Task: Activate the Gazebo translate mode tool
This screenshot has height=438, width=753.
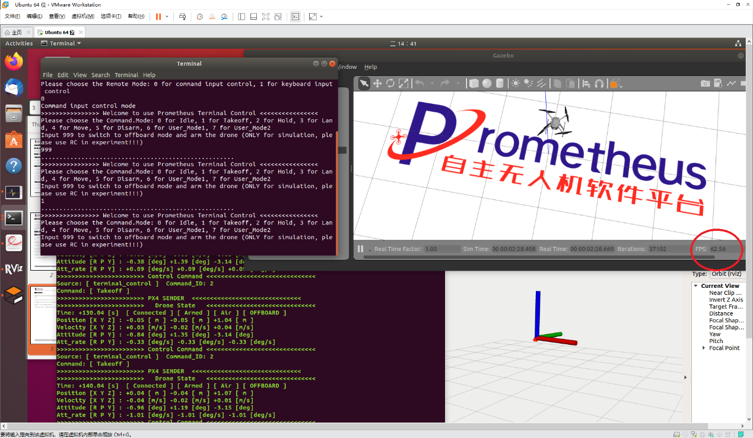Action: coord(377,84)
